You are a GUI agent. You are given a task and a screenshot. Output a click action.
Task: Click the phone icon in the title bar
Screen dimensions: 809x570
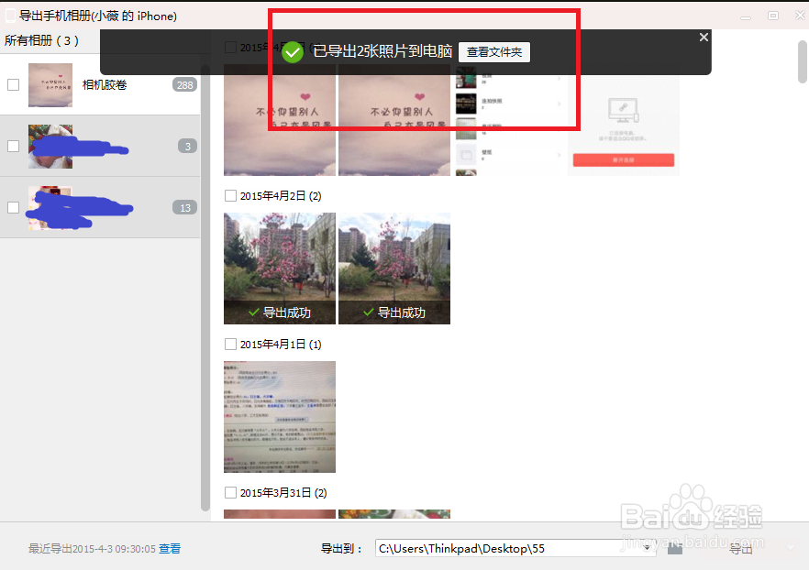pyautogui.click(x=10, y=16)
